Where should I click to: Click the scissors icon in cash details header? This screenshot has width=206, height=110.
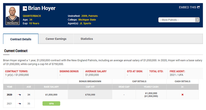tap(182, 87)
